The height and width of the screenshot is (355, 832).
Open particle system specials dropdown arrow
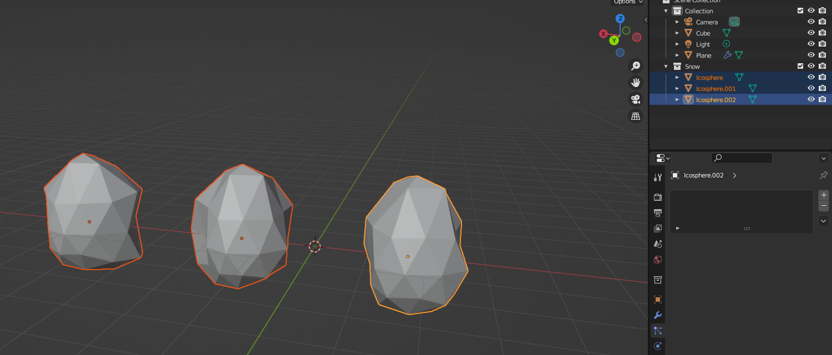click(824, 221)
